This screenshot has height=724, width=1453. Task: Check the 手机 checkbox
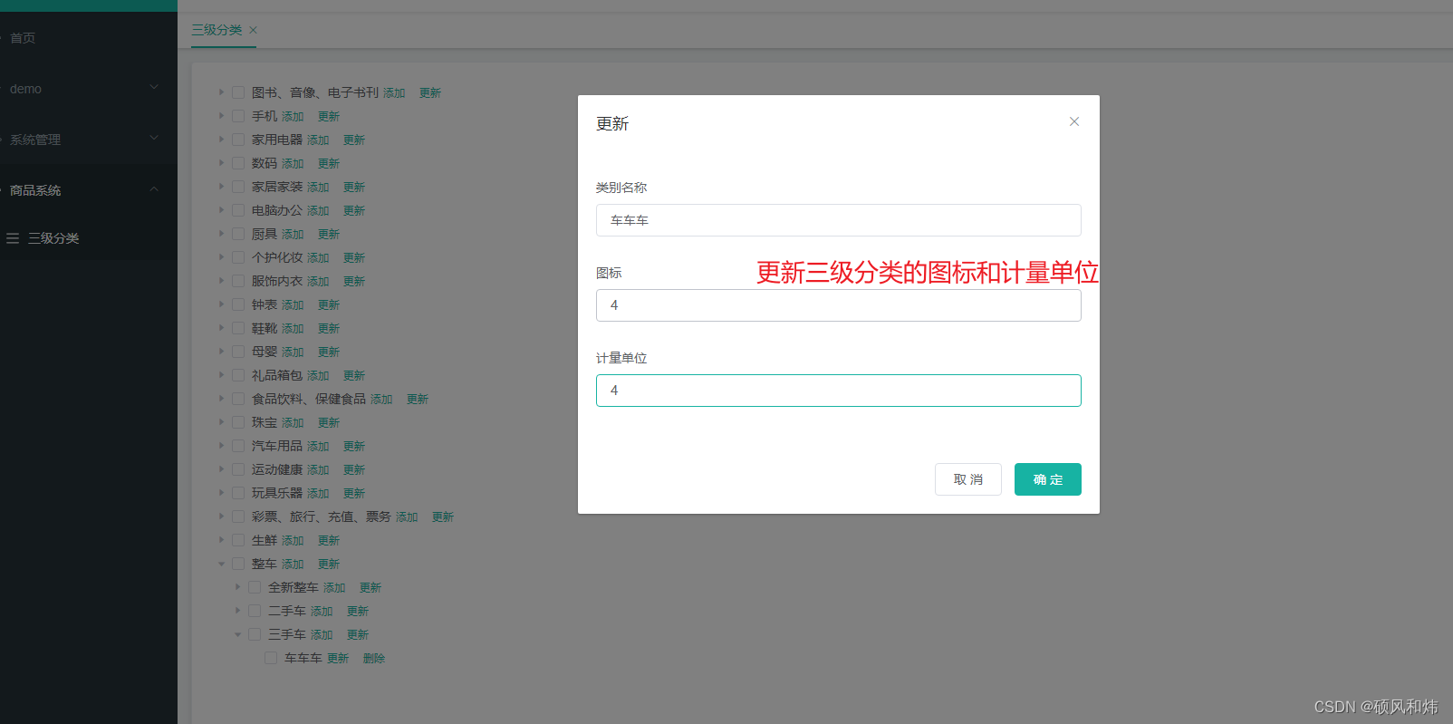(238, 116)
